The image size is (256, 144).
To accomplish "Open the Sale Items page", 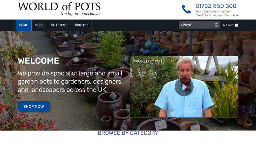I will pyautogui.click(x=59, y=25).
